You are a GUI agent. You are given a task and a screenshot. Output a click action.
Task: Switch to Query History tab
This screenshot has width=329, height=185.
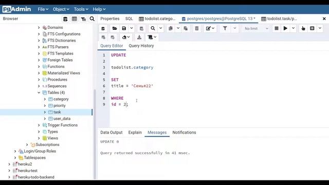[x=141, y=46]
